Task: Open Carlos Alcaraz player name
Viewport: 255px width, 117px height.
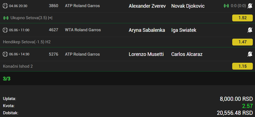Action: click(187, 54)
